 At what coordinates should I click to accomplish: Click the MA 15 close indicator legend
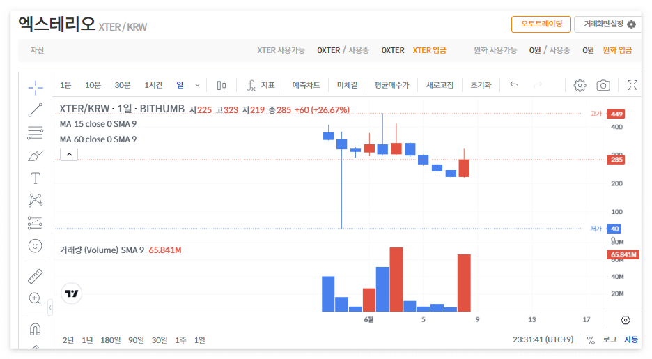click(x=98, y=124)
